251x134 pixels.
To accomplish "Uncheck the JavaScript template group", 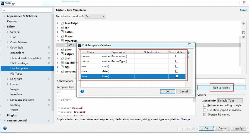I will (62, 23).
